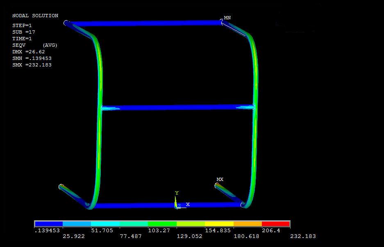Image resolution: width=384 pixels, height=247 pixels.
Task: Click the Y axis label
Action: click(x=177, y=193)
